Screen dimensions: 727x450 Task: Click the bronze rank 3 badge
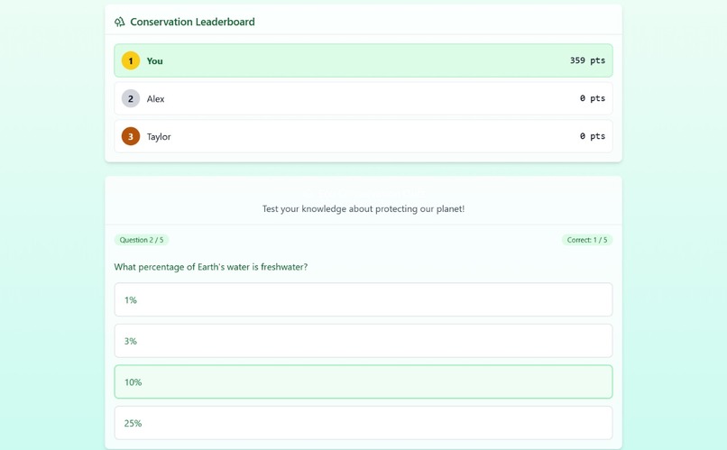pos(131,136)
